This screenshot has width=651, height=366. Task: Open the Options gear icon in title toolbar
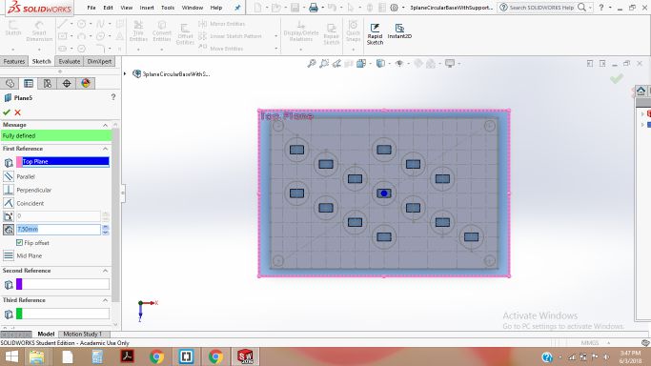(x=394, y=8)
